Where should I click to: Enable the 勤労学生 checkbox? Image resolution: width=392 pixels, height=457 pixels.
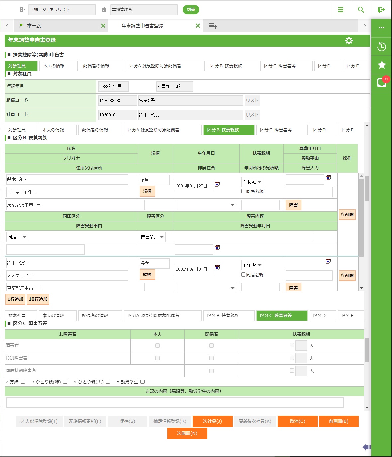coord(143,382)
